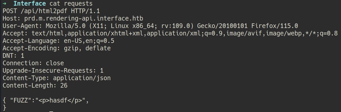Click the green prompt arrow

point(5,4)
